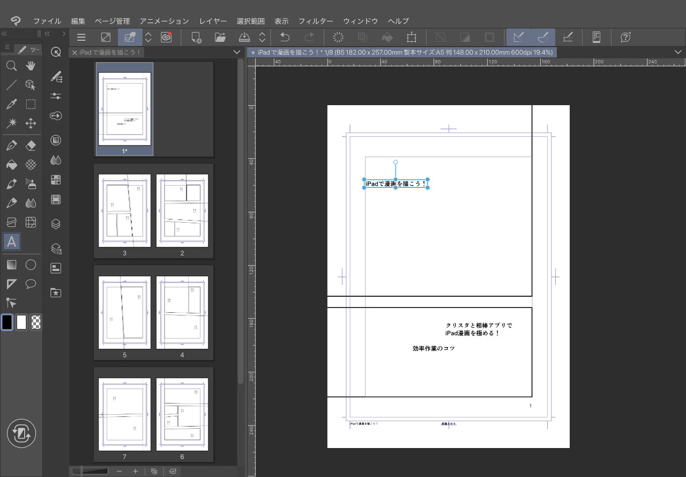Click stepper arrows beside save icon
The width and height of the screenshot is (686, 477).
[262, 38]
